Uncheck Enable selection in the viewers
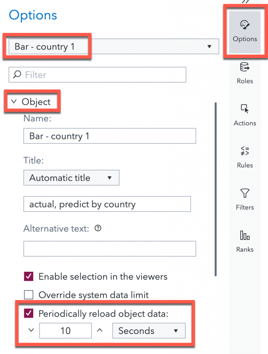 point(29,277)
